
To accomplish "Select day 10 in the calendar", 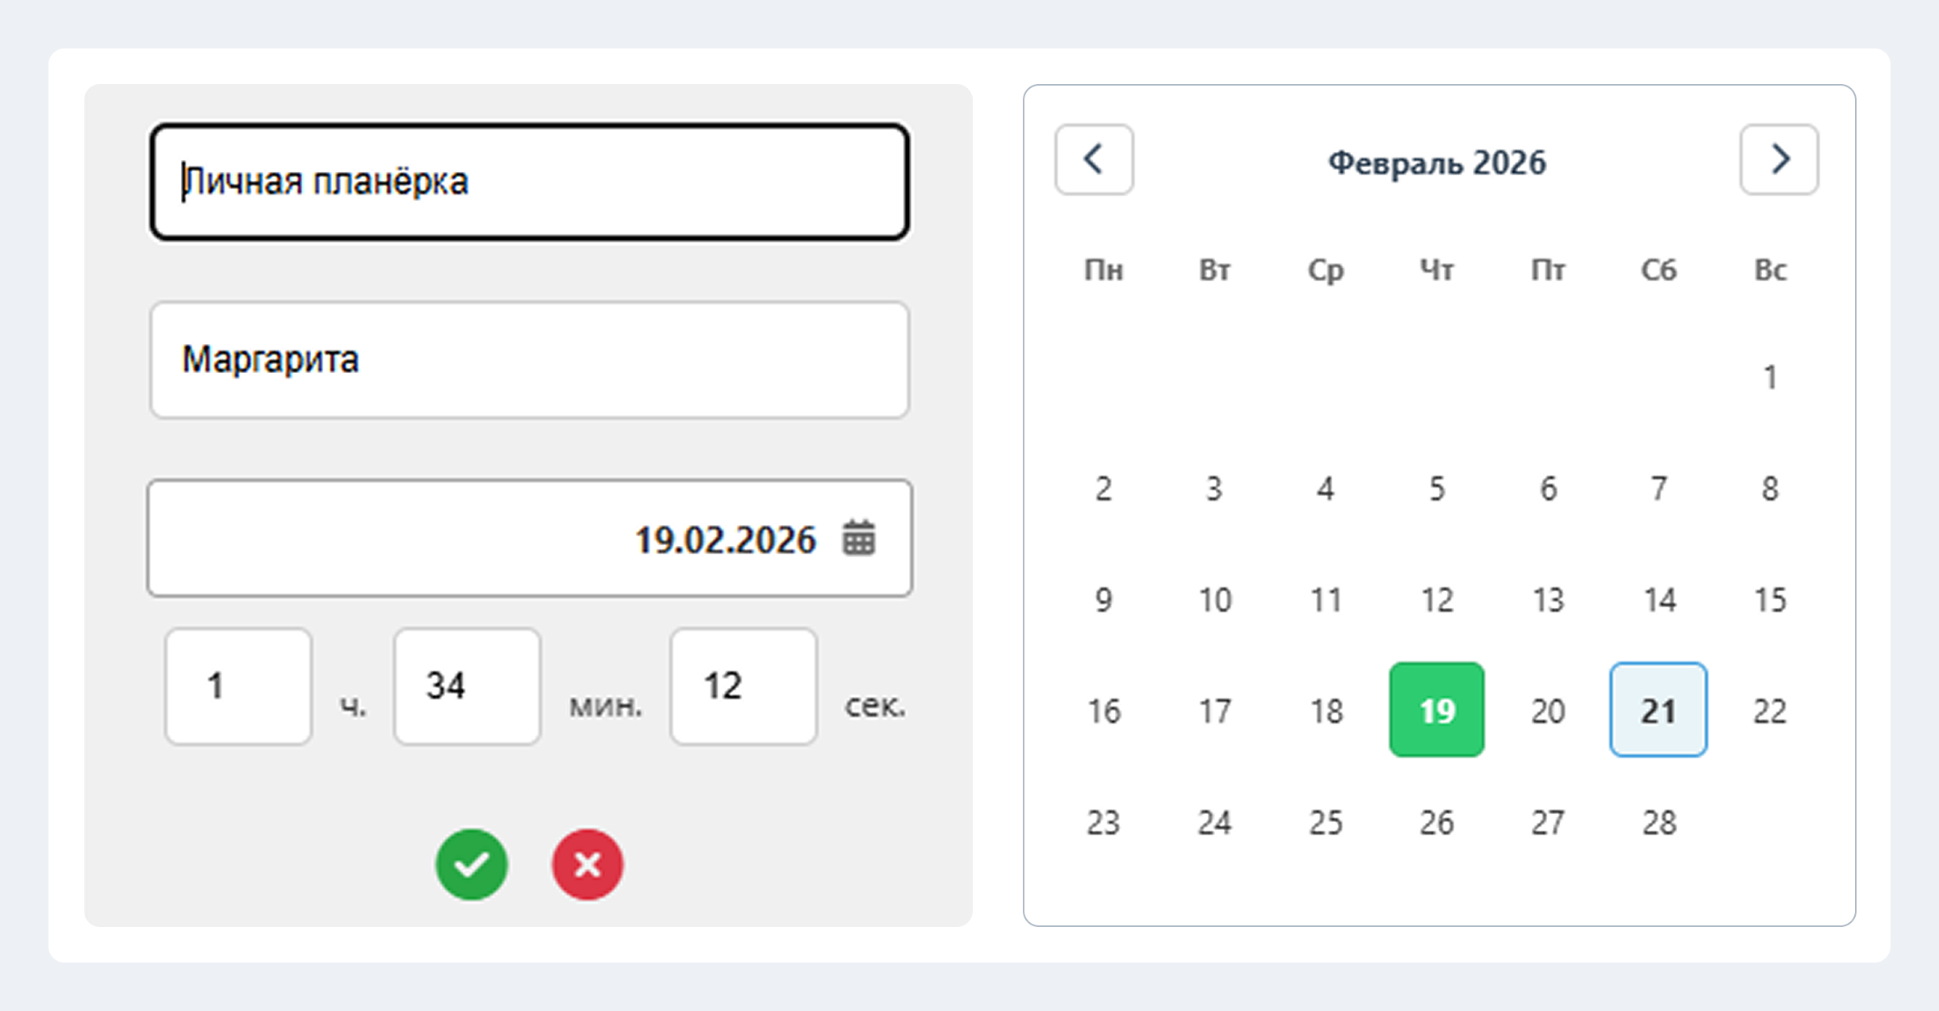I will click(1214, 600).
